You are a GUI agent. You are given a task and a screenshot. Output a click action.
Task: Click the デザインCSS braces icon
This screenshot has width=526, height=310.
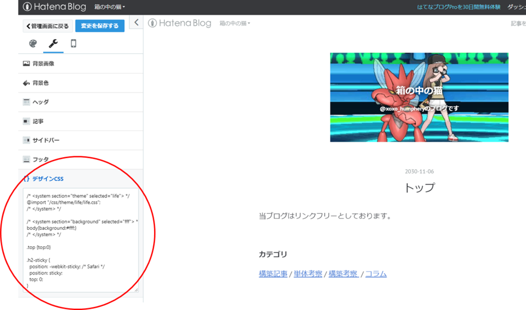tap(27, 179)
